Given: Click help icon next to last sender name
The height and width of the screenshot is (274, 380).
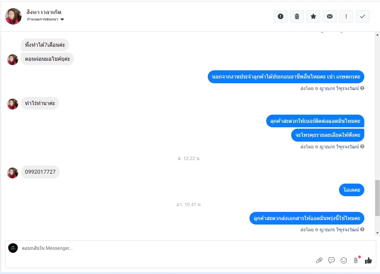Looking at the screenshot, I should [x=362, y=229].
